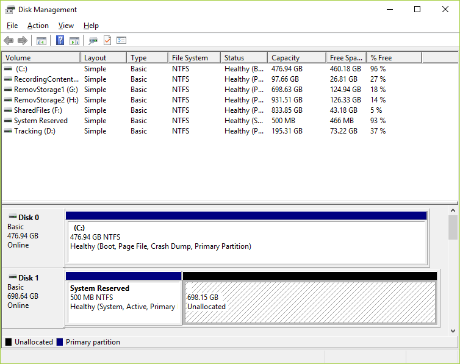
Task: Click the Disk 0 drive icon
Action: click(x=13, y=217)
